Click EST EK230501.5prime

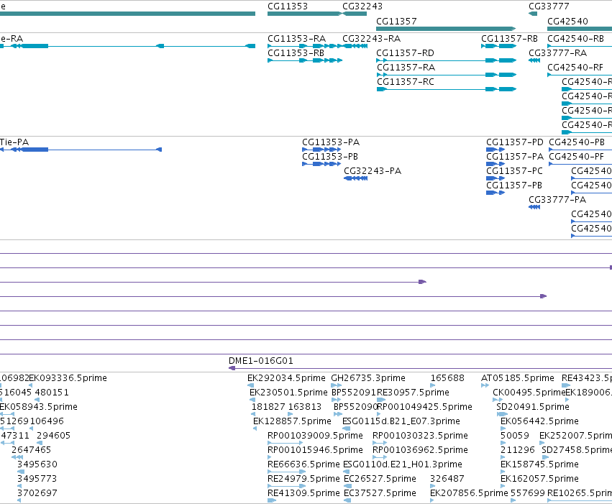point(288,393)
